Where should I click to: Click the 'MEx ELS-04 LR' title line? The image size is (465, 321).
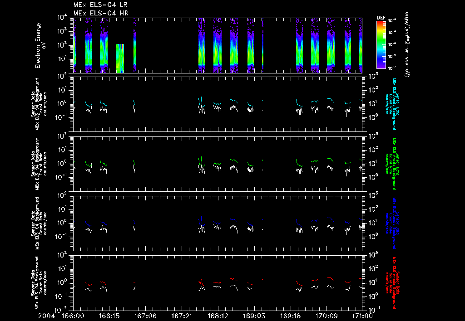[100, 5]
